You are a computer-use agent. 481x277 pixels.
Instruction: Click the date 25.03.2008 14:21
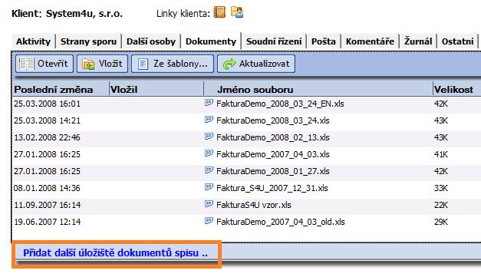tap(47, 120)
